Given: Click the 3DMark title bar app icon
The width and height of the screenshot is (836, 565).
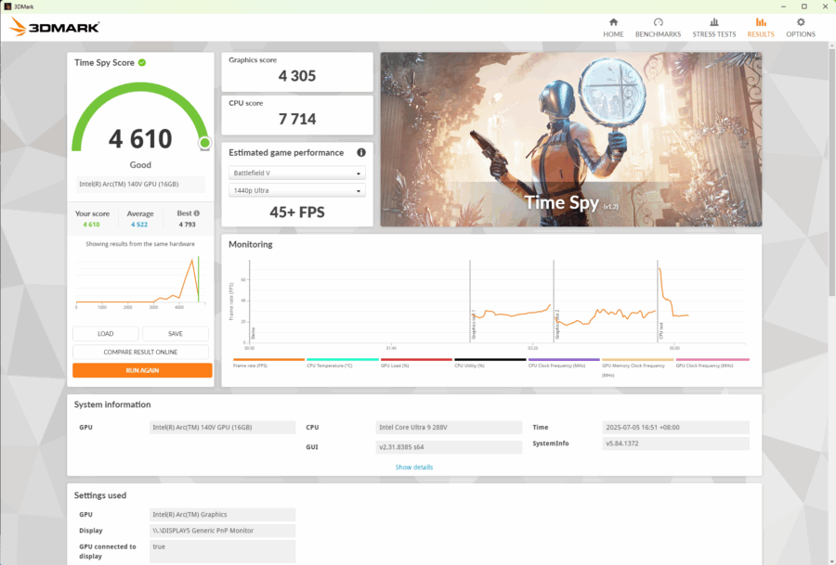Looking at the screenshot, I should tap(7, 6).
